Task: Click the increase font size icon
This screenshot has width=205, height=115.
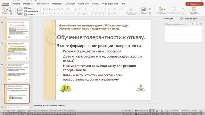Action: 76,9
